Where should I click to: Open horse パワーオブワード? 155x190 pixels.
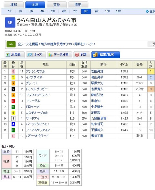(x=37, y=136)
